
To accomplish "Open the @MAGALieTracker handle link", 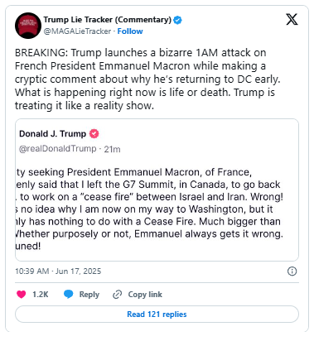I will (x=77, y=31).
